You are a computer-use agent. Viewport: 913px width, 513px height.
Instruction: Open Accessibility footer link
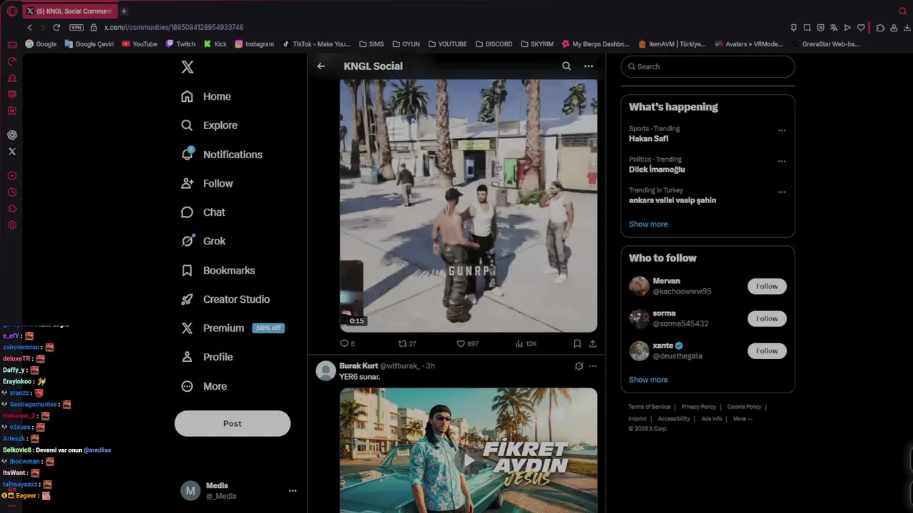[674, 419]
